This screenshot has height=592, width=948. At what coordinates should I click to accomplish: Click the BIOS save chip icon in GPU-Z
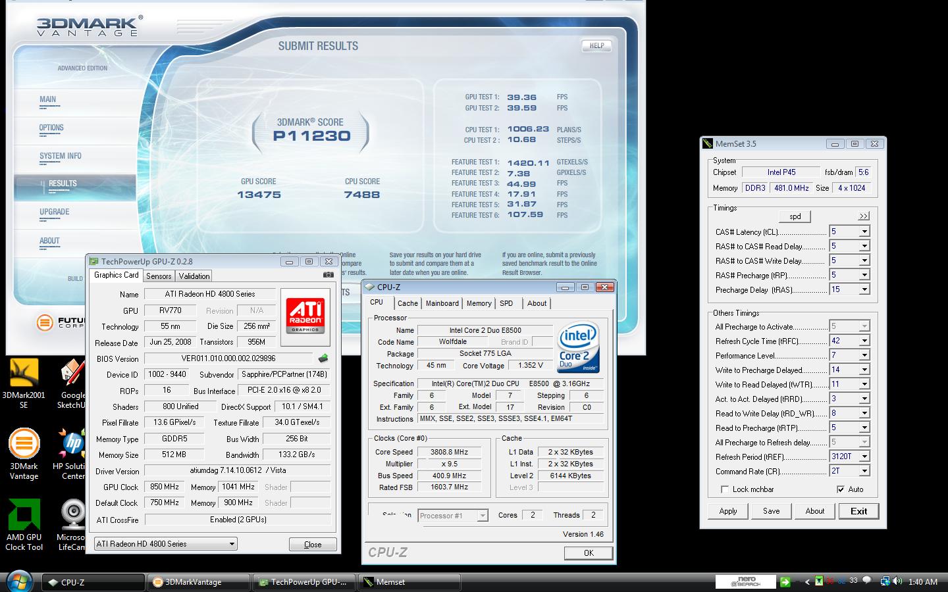tap(323, 358)
